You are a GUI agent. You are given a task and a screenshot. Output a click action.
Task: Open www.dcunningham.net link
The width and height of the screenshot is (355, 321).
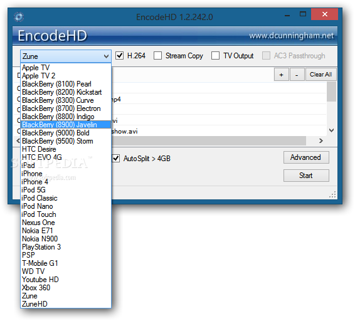click(x=292, y=36)
